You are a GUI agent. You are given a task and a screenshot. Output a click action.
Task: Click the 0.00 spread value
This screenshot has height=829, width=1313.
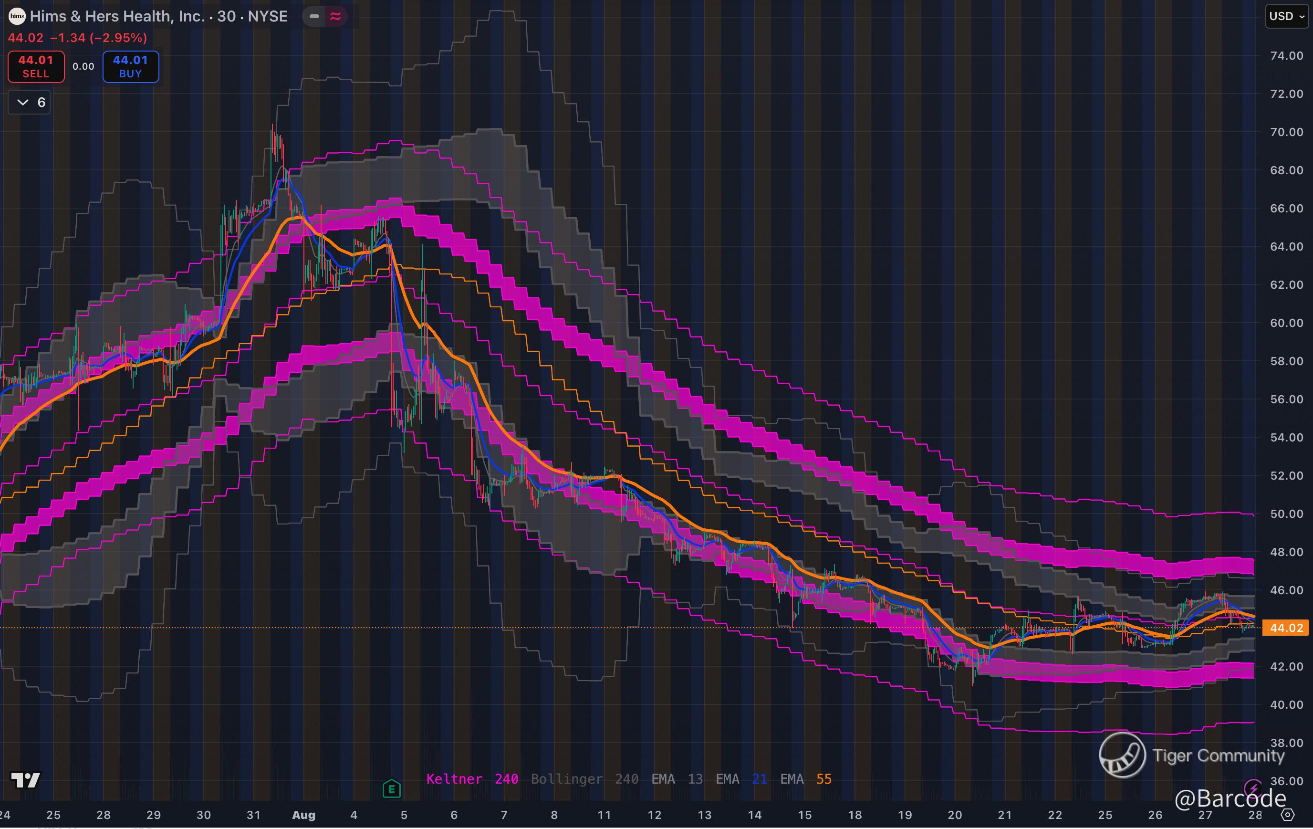(83, 66)
